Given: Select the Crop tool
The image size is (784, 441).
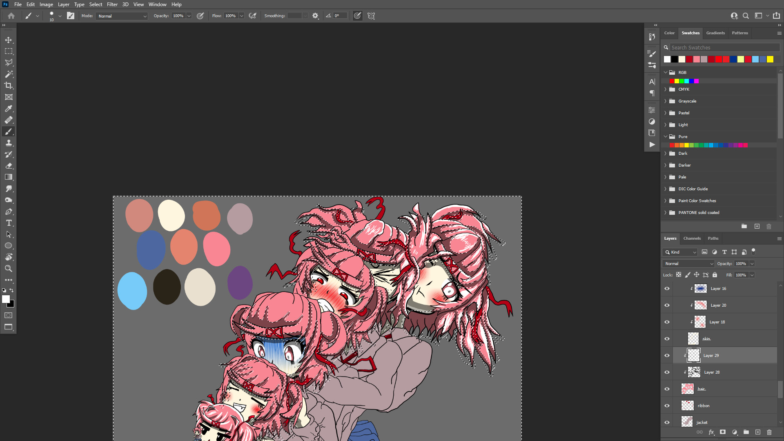Looking at the screenshot, I should tap(9, 86).
